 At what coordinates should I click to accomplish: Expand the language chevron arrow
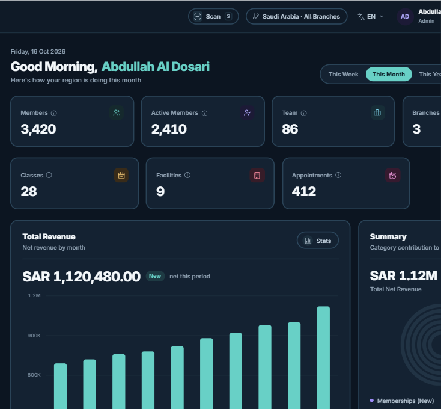coord(382,16)
